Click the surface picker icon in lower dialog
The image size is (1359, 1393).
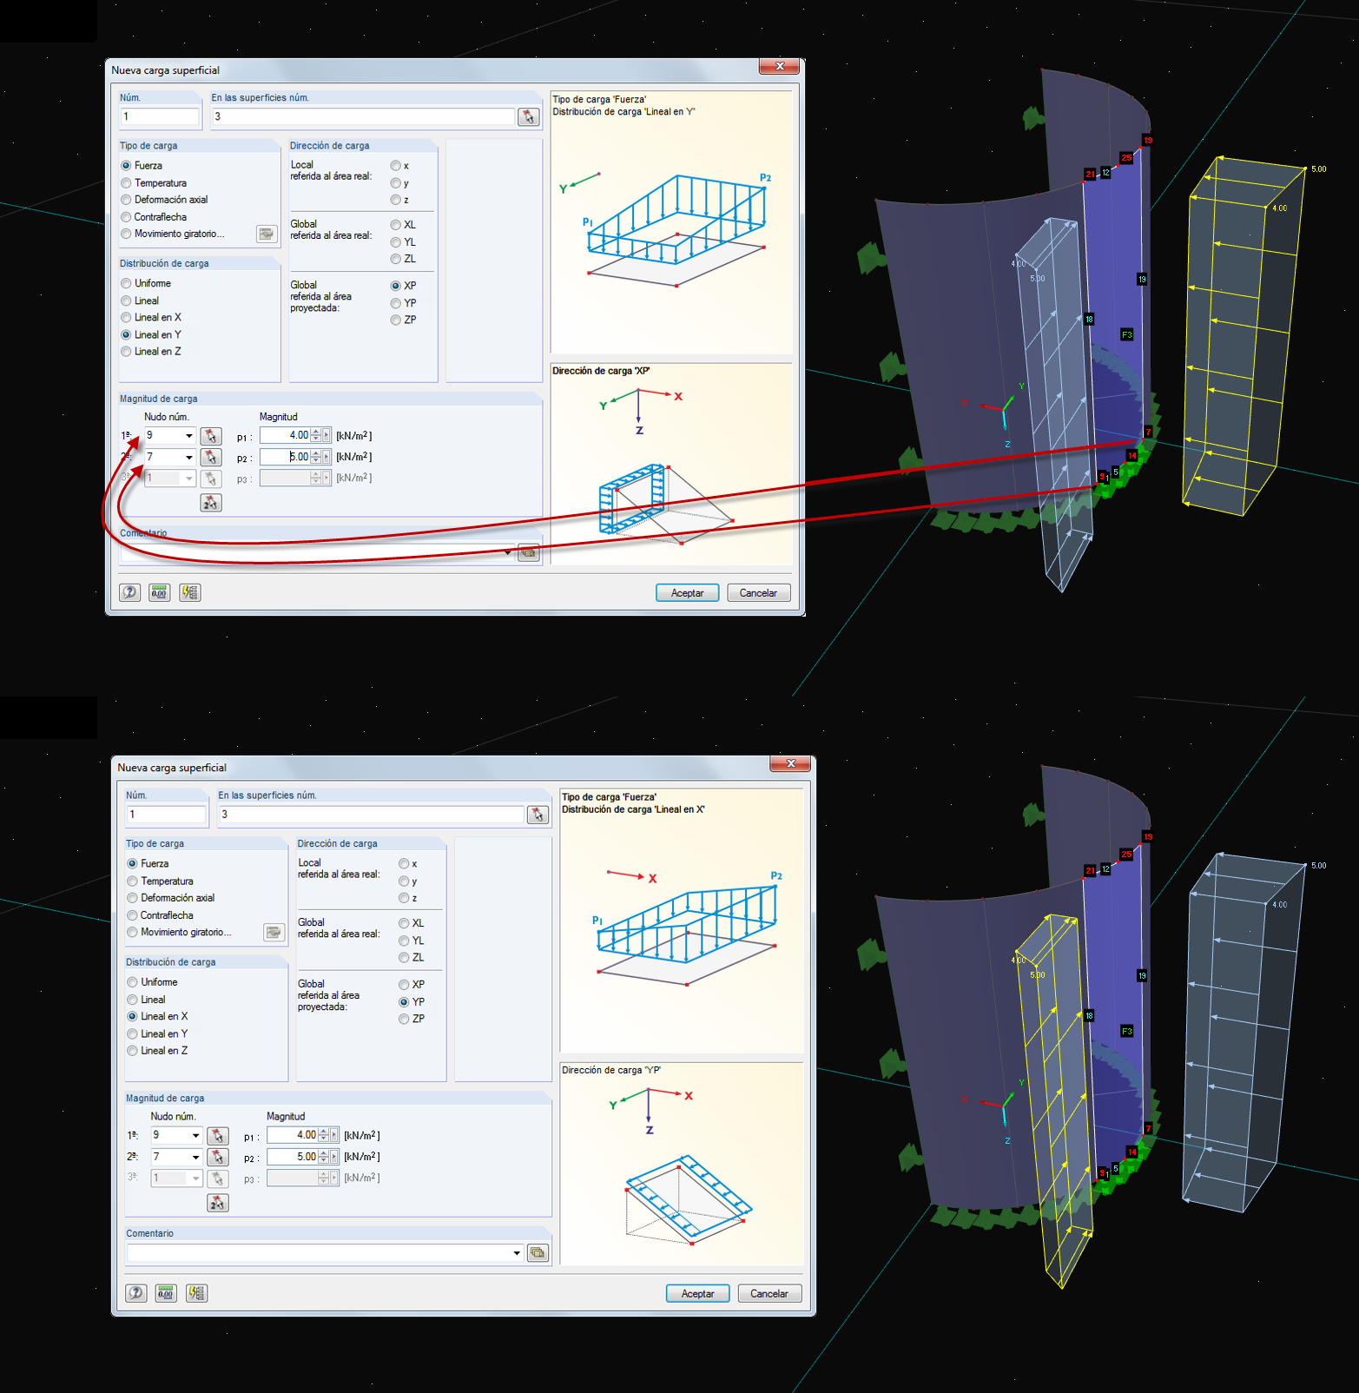[x=538, y=815]
